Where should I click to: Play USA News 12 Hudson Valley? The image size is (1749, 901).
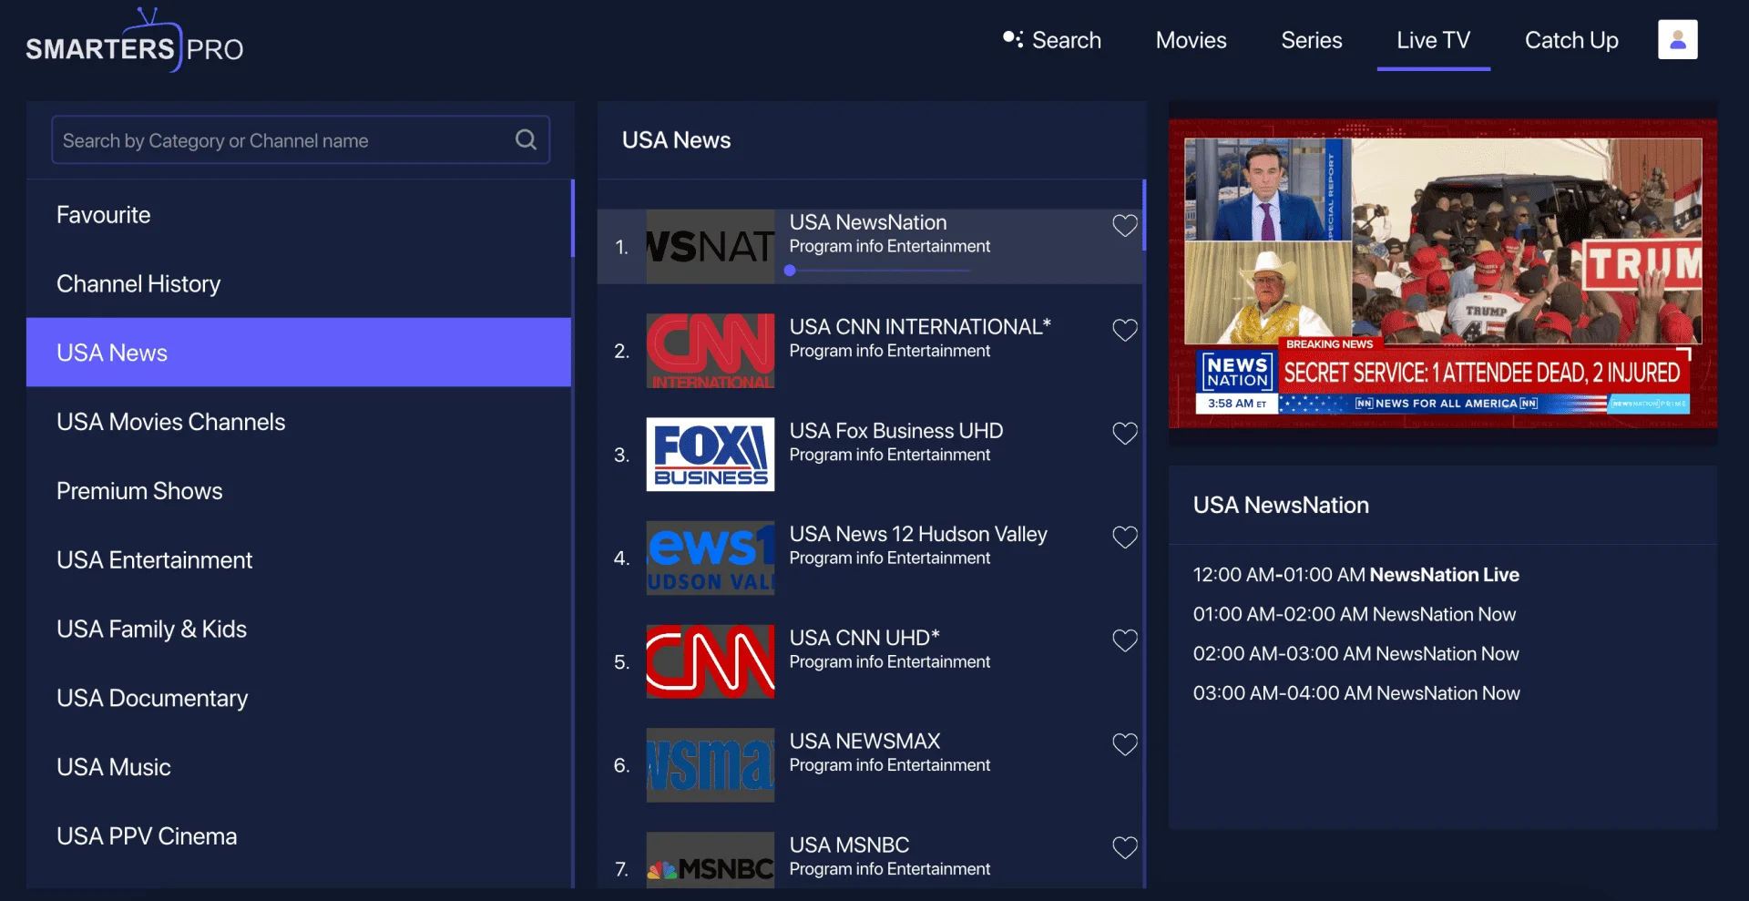[869, 558]
